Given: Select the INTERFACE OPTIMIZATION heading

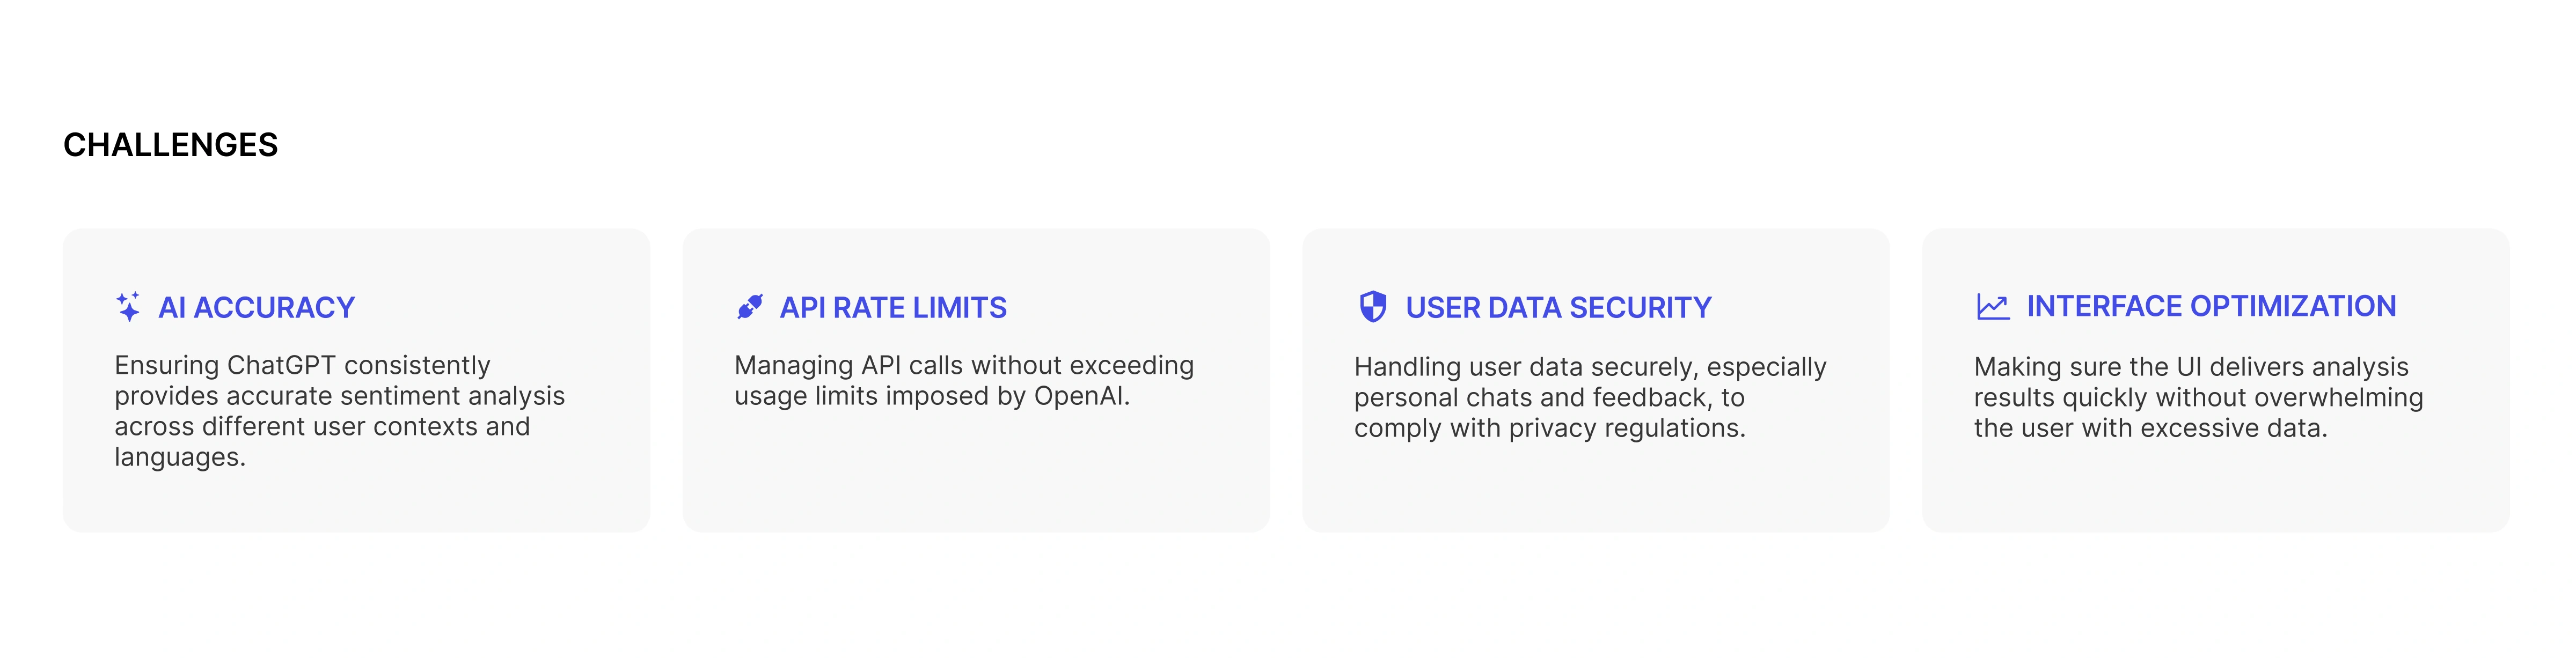Looking at the screenshot, I should tap(2211, 306).
